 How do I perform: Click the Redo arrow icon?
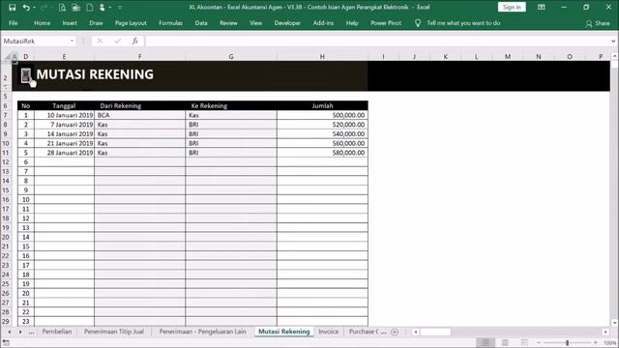click(x=43, y=7)
